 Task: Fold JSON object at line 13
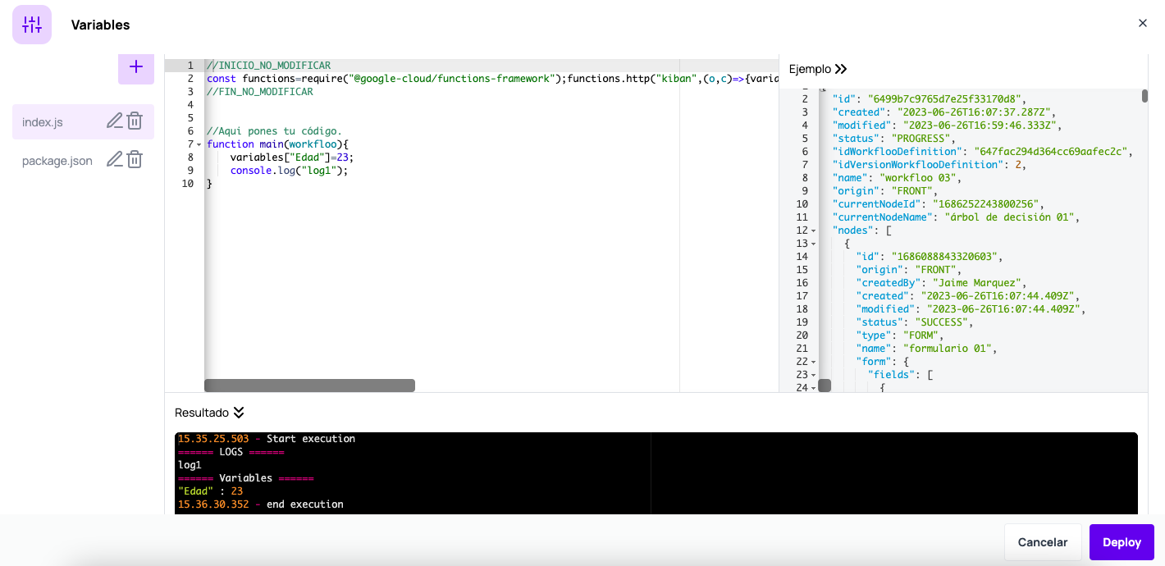813,244
